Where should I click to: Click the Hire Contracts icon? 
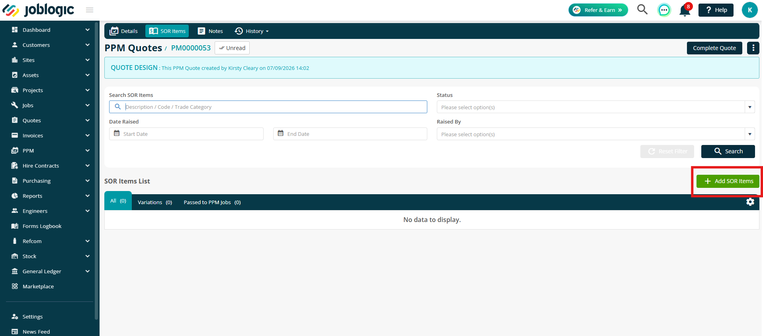15,166
